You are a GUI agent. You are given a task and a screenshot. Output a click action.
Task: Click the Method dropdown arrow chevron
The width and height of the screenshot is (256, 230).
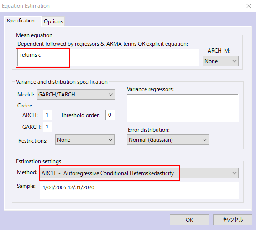235,173
